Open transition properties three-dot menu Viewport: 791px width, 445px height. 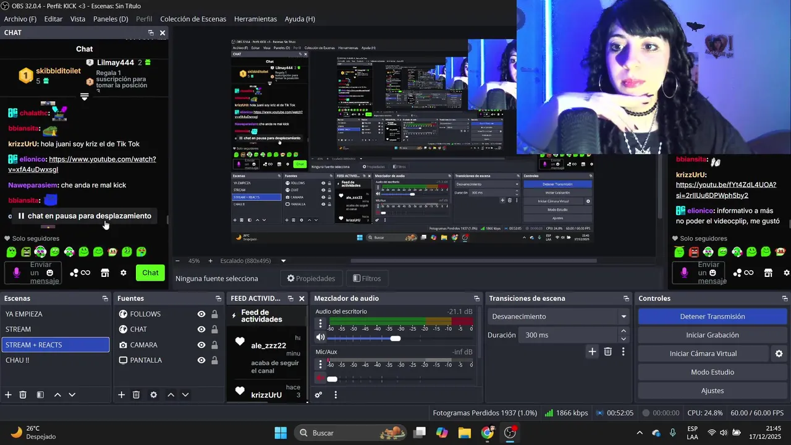623,352
